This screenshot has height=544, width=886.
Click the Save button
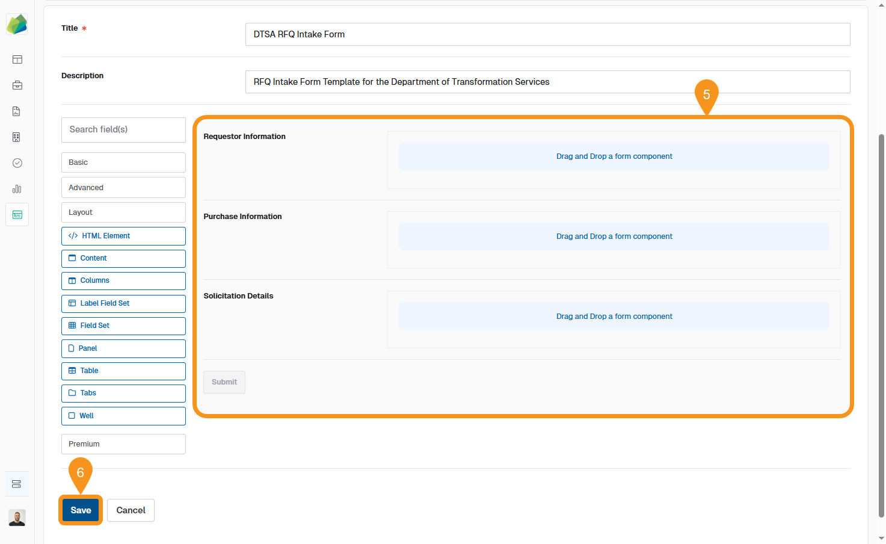[81, 510]
